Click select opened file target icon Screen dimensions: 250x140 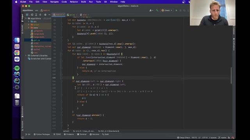pos(32,15)
